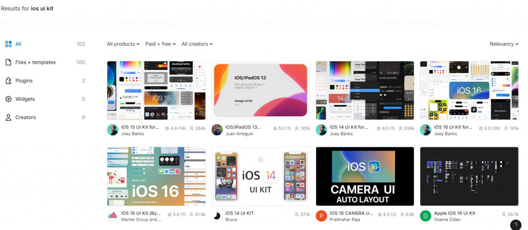Click Juan Arreguin's avatar
528x230 pixels.
pos(217,130)
